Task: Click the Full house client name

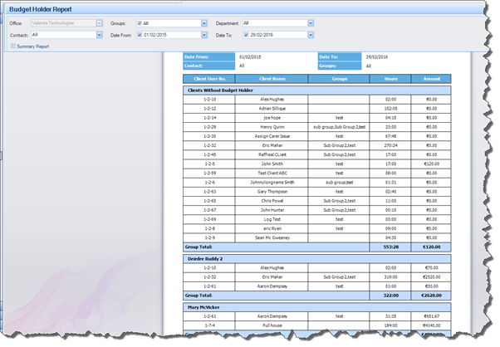Action: tap(272, 325)
